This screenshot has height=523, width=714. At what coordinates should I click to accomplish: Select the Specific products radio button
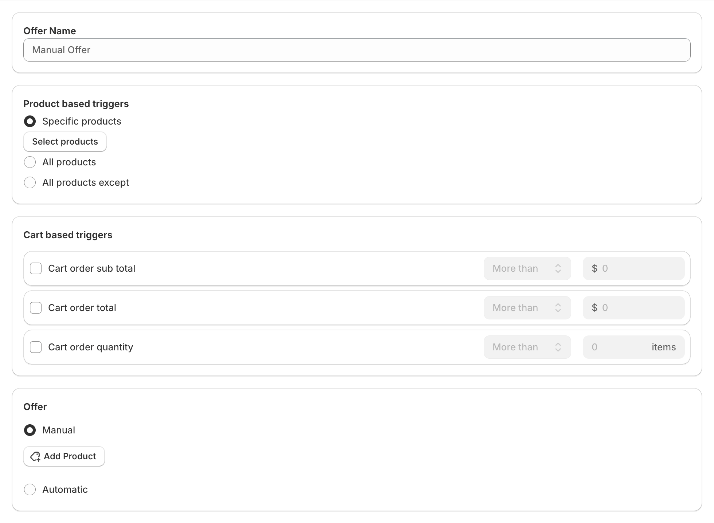point(30,121)
